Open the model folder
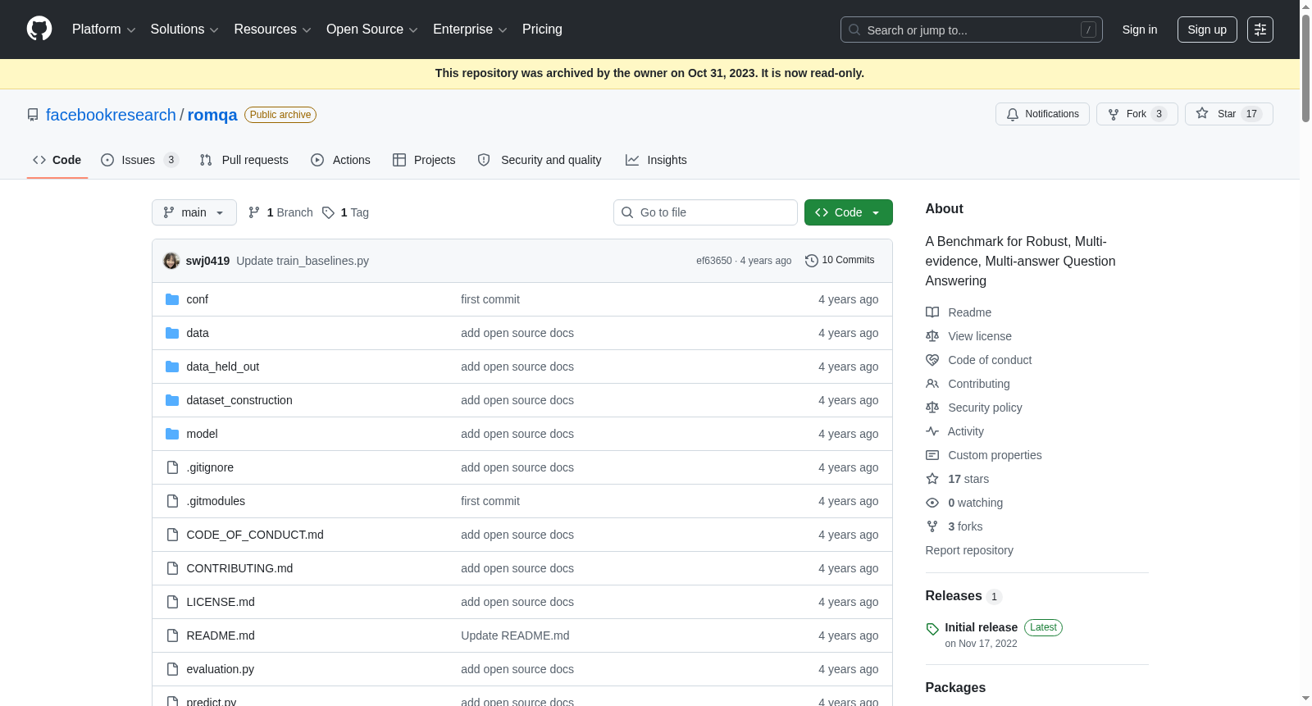 pyautogui.click(x=203, y=434)
